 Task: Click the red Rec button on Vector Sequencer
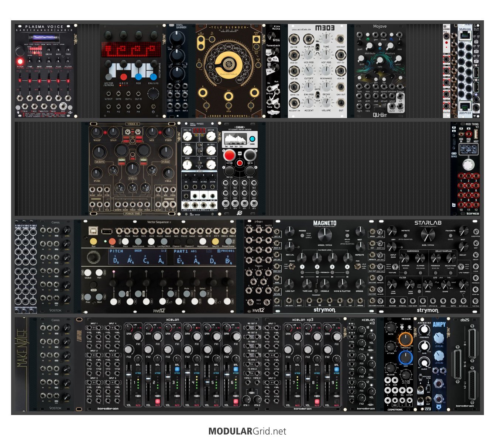112,242
